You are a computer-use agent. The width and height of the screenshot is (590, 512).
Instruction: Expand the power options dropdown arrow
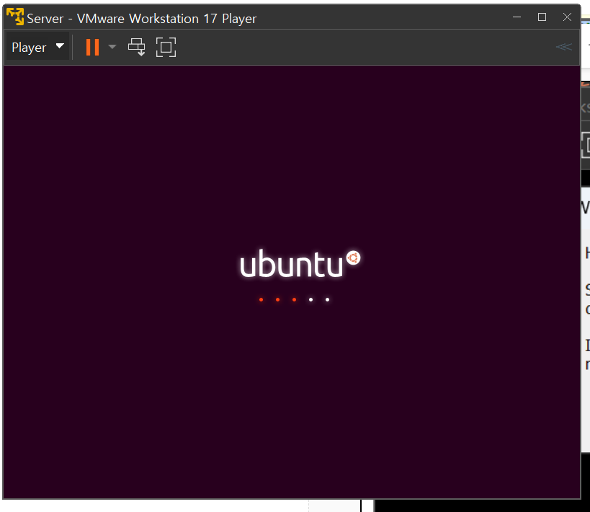pos(112,47)
